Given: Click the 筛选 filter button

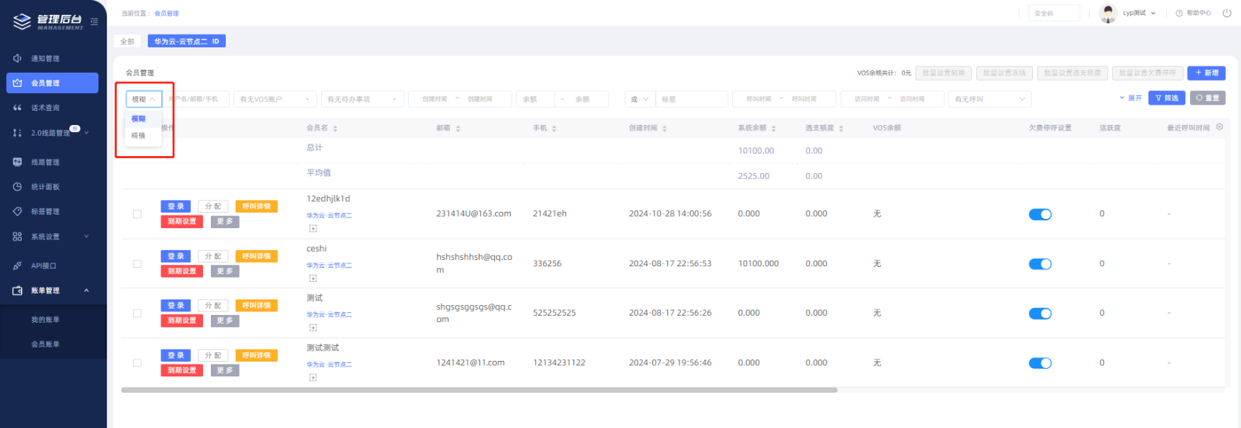Looking at the screenshot, I should pyautogui.click(x=1166, y=98).
